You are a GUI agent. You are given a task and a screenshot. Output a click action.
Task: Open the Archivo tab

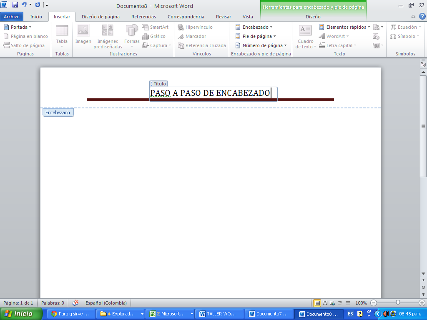12,17
